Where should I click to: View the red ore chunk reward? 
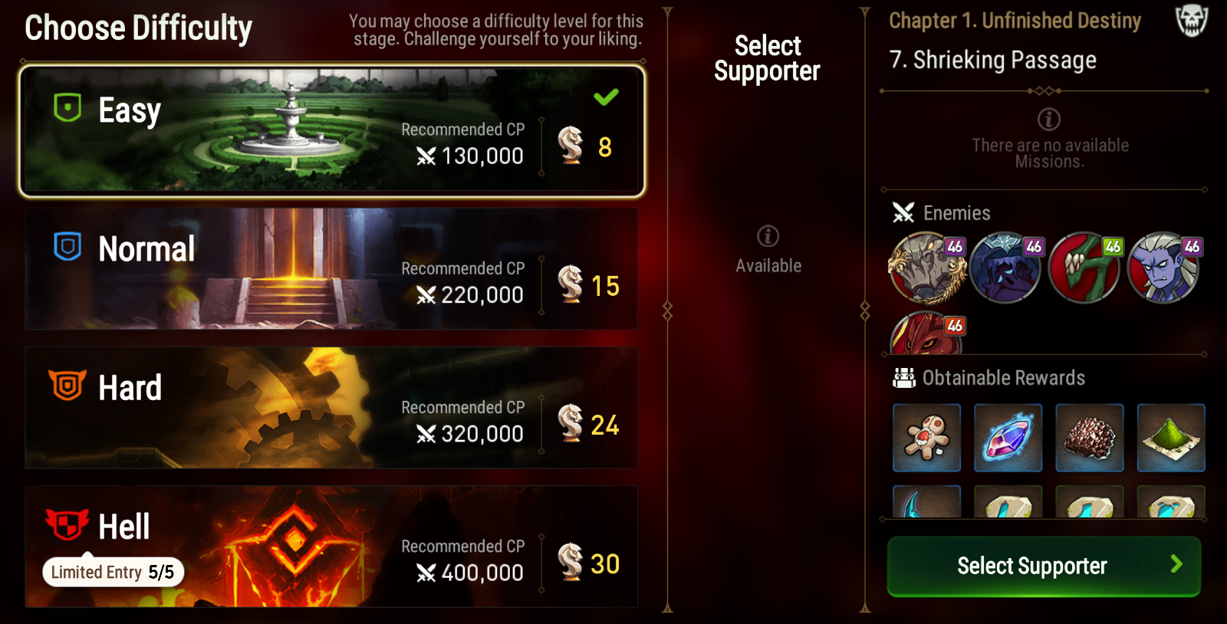[x=1089, y=438]
